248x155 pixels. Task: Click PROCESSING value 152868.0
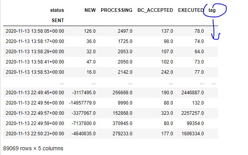(122, 113)
